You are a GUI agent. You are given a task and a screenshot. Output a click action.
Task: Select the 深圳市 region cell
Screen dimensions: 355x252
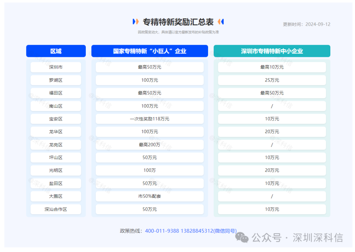coord(56,67)
